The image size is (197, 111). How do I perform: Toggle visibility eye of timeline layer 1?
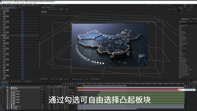tap(1, 87)
